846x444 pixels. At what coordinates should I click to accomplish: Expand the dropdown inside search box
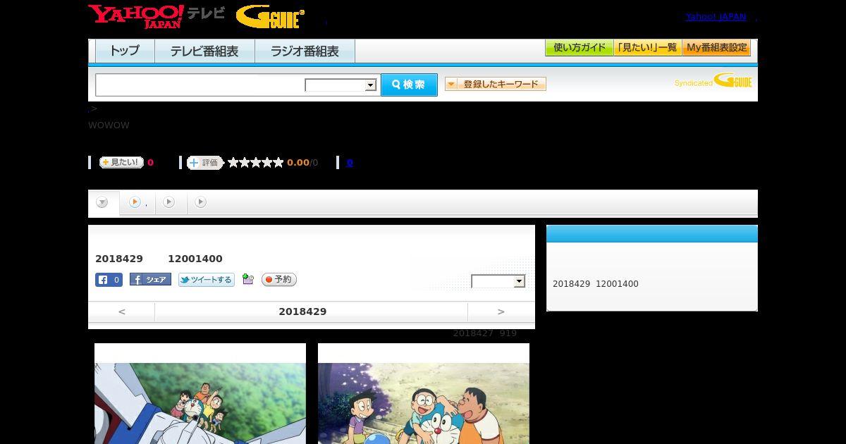click(341, 85)
